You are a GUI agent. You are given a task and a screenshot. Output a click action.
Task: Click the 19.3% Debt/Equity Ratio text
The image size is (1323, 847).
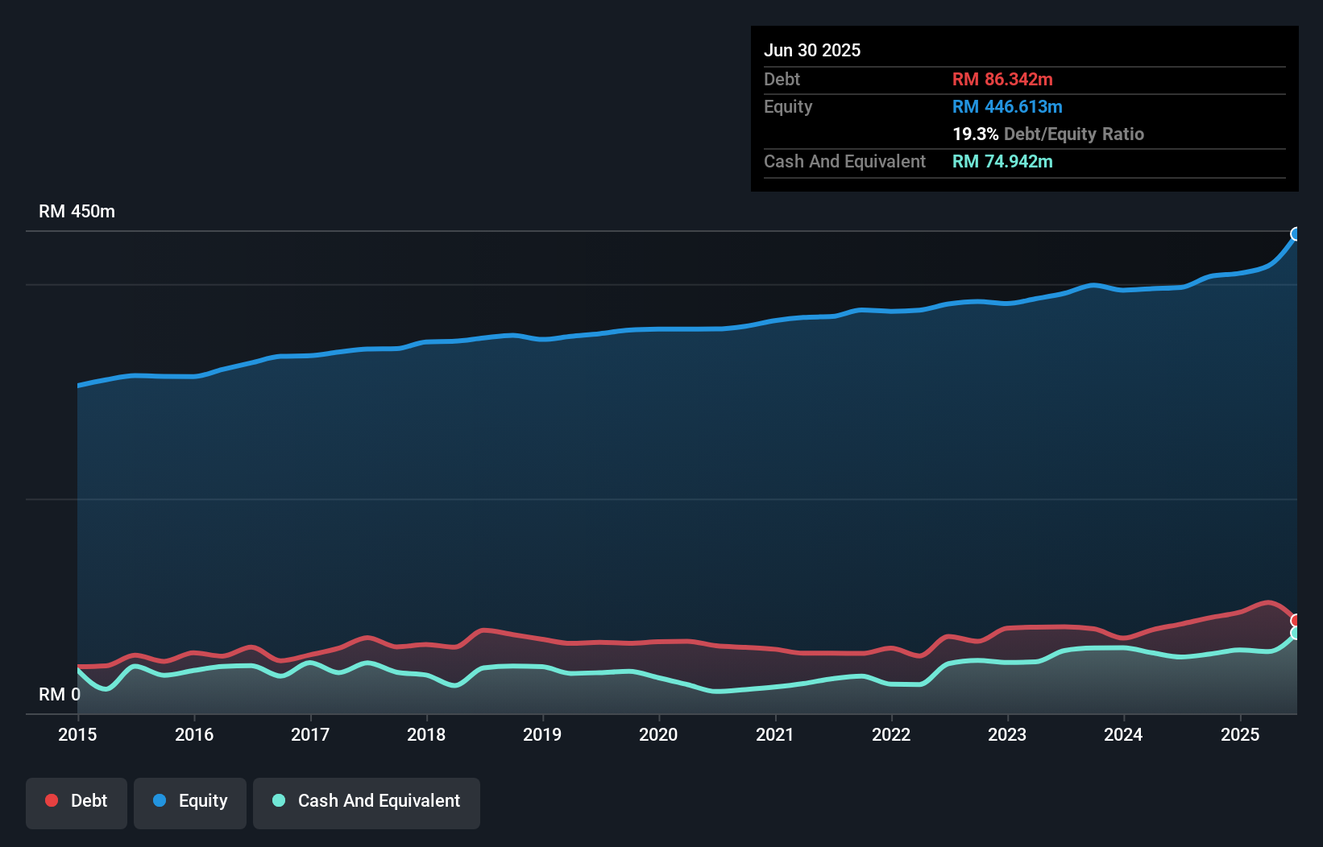[1047, 134]
